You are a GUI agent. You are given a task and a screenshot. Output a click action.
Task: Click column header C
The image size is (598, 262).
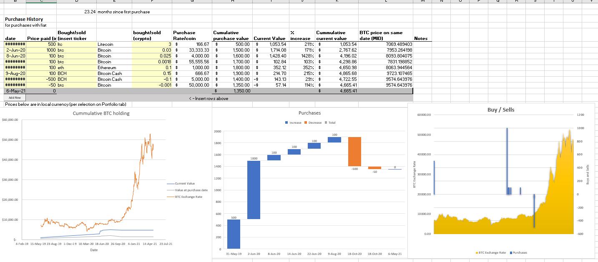point(42,1)
